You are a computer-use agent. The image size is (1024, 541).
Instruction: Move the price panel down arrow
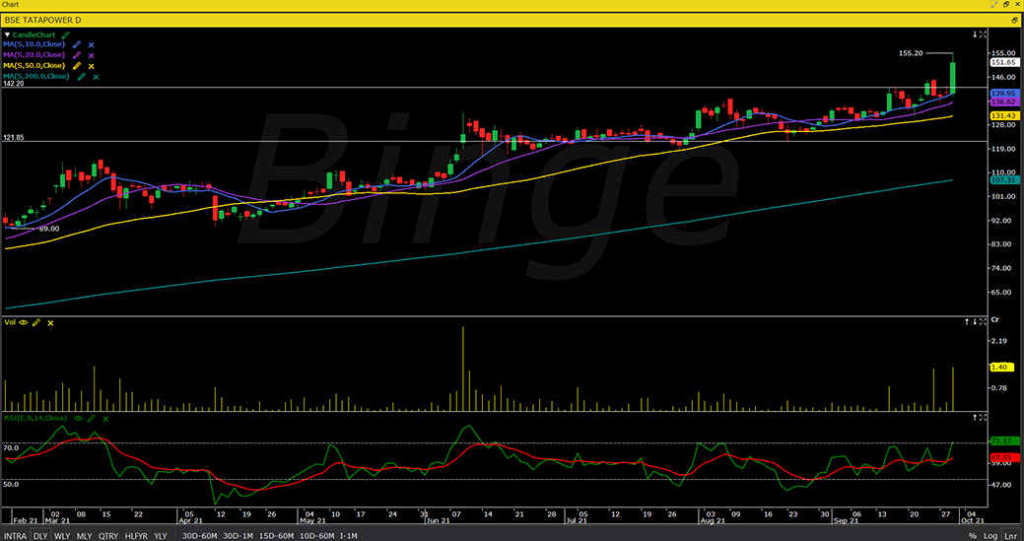(975, 34)
